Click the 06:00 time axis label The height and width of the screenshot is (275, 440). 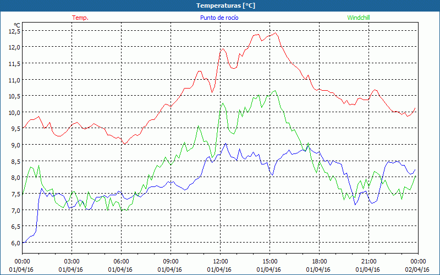point(121,262)
